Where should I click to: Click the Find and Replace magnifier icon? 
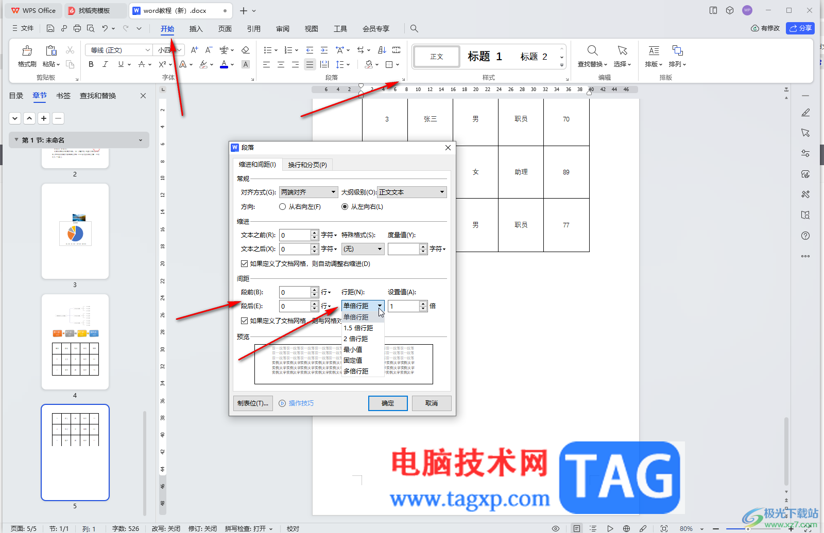pyautogui.click(x=593, y=50)
